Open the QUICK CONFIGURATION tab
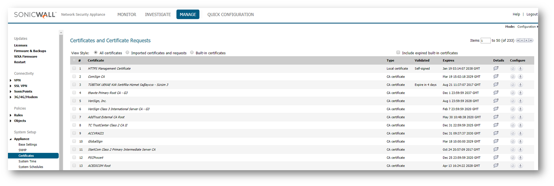This screenshot has height=186, width=554. pyautogui.click(x=231, y=14)
